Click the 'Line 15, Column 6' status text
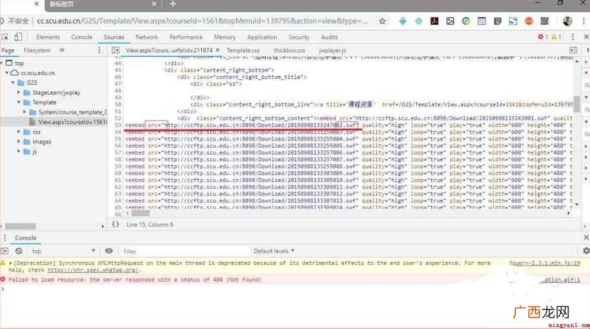Screen dimensions: 590x329 tap(150, 225)
